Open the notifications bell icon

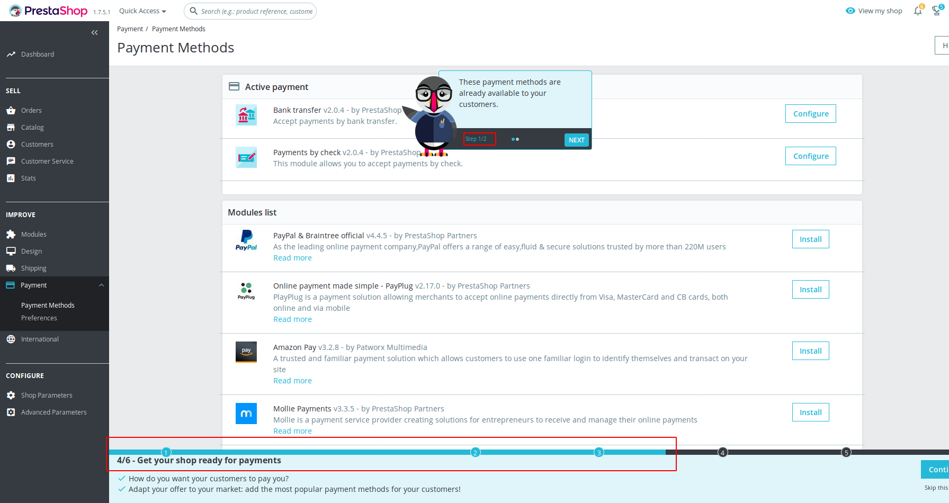pyautogui.click(x=918, y=11)
